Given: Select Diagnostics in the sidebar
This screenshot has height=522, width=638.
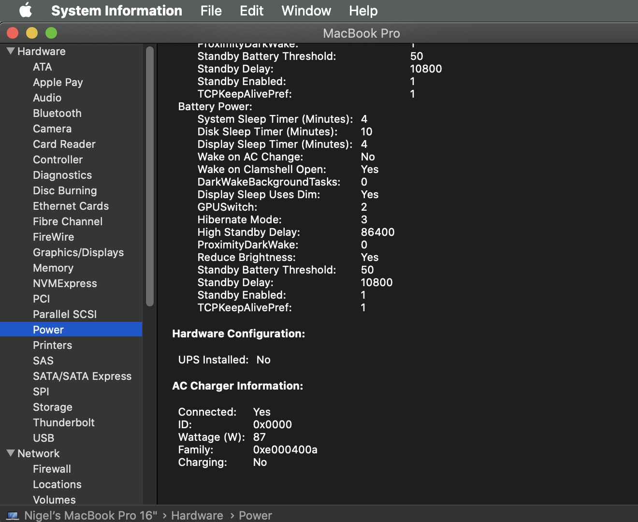Looking at the screenshot, I should (x=62, y=175).
